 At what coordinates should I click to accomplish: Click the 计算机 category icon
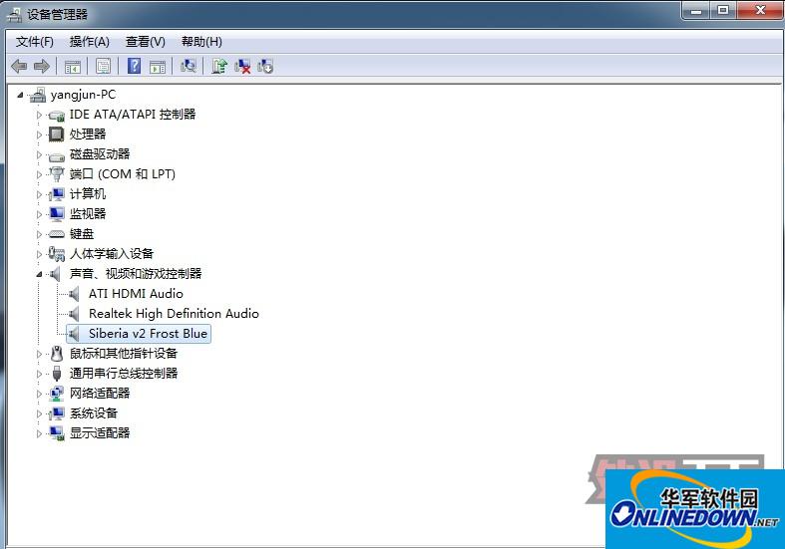[x=57, y=194]
